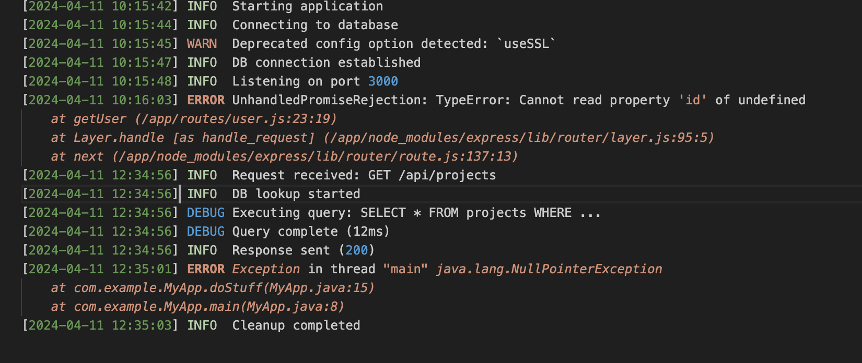Click the timestamp 2024-04-11 10:15:47
The width and height of the screenshot is (862, 363).
(100, 63)
